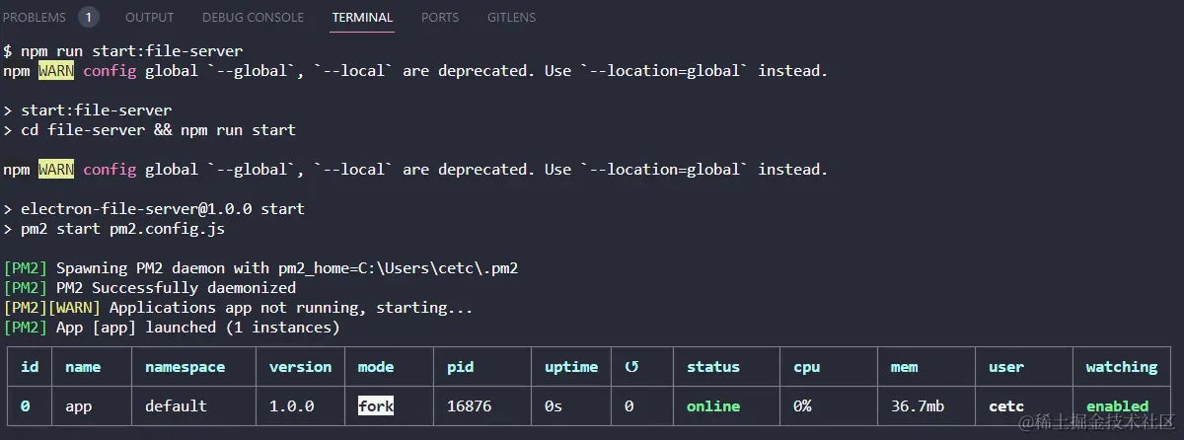Click the 'mem' column header
Screen dimensions: 1184x440
(x=904, y=366)
